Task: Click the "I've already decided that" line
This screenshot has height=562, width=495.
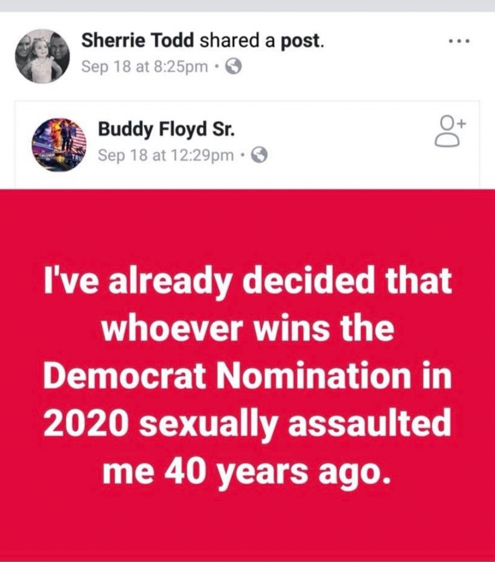Action: (x=247, y=282)
